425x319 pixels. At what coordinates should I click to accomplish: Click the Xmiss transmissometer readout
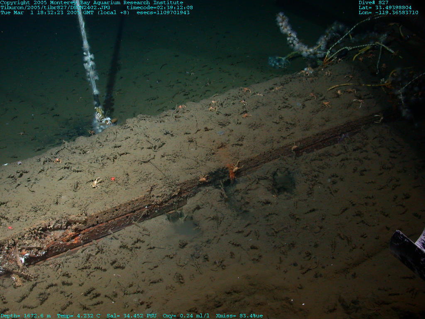tap(239, 316)
